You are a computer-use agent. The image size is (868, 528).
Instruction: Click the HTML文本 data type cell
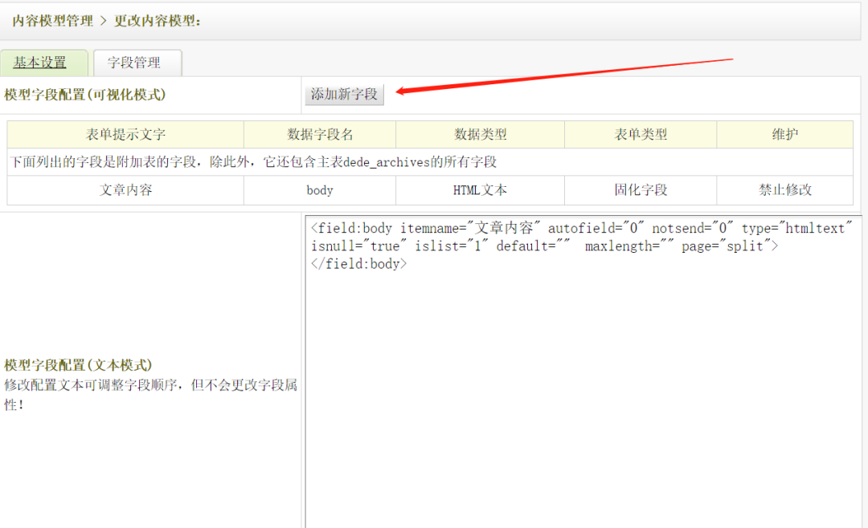click(480, 190)
